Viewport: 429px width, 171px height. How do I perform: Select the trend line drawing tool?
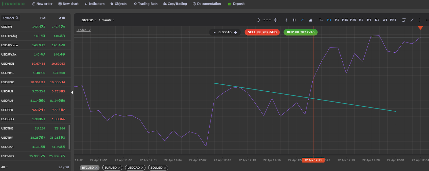[x=412, y=20]
